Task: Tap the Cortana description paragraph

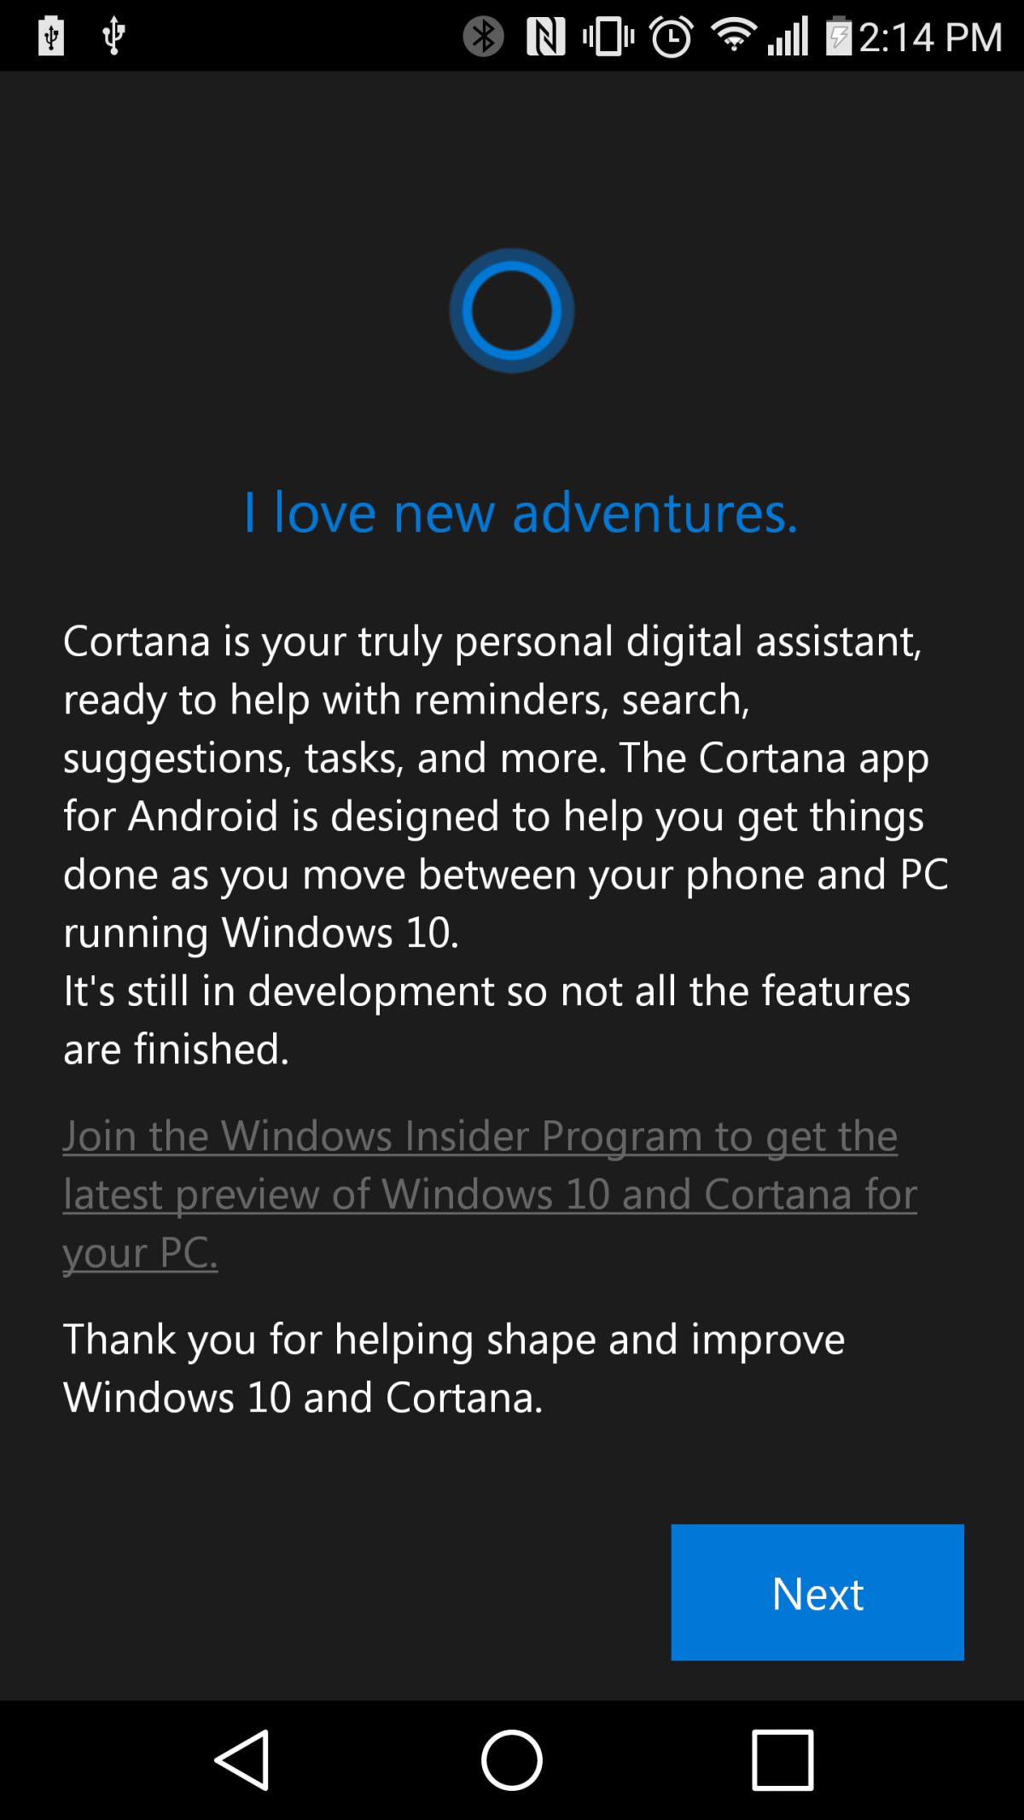Action: pyautogui.click(x=506, y=787)
